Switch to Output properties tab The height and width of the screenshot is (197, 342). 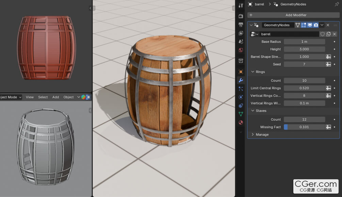pyautogui.click(x=241, y=25)
